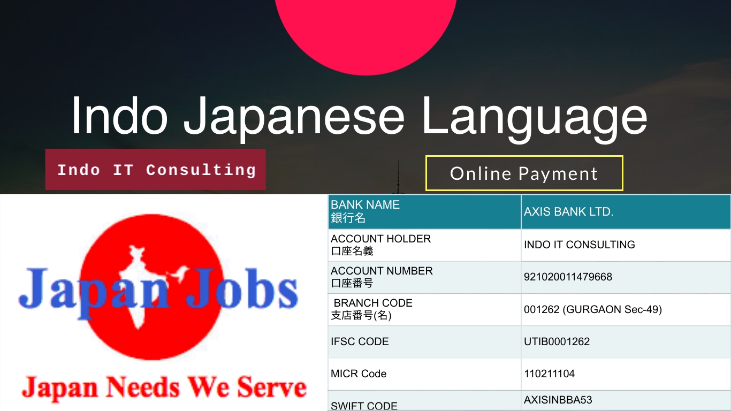Click the ACCOUNT NUMBER label cell

pos(424,277)
